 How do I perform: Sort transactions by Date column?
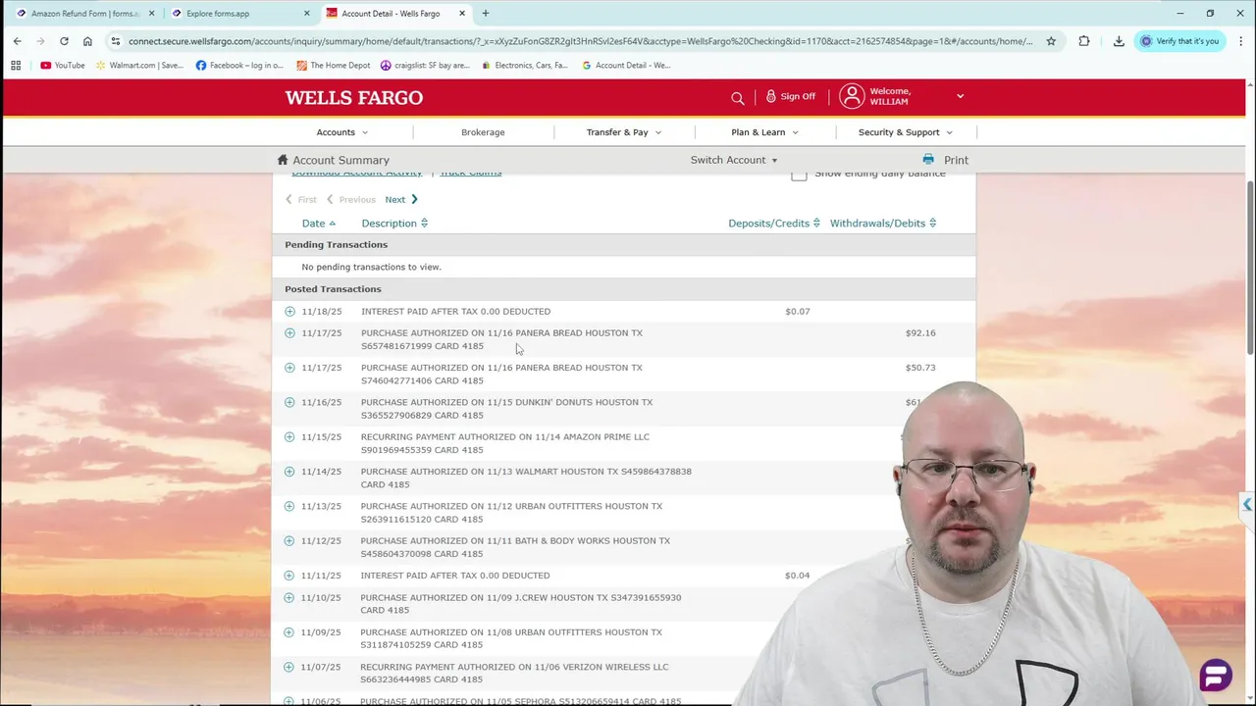click(319, 224)
